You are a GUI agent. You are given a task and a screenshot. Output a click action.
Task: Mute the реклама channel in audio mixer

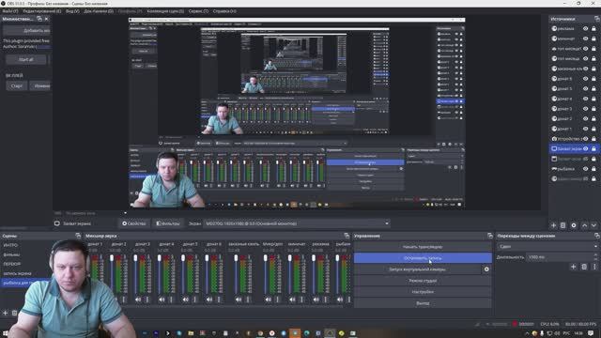(316, 300)
